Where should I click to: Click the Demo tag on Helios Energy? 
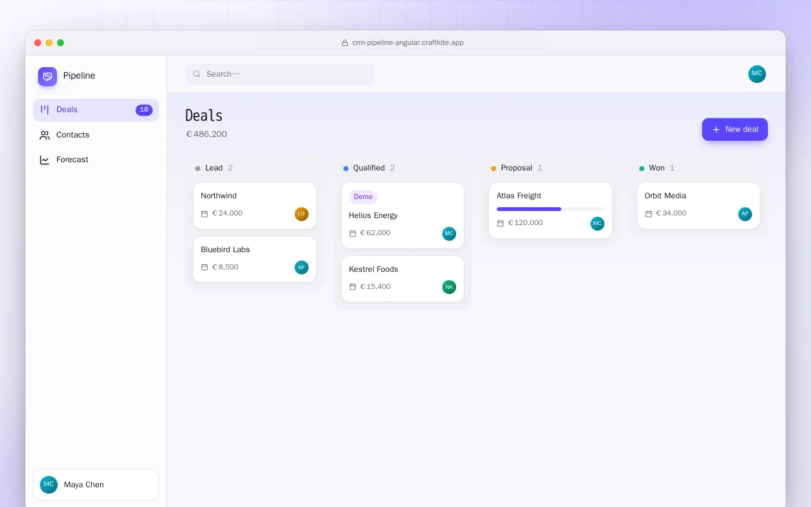(x=363, y=197)
